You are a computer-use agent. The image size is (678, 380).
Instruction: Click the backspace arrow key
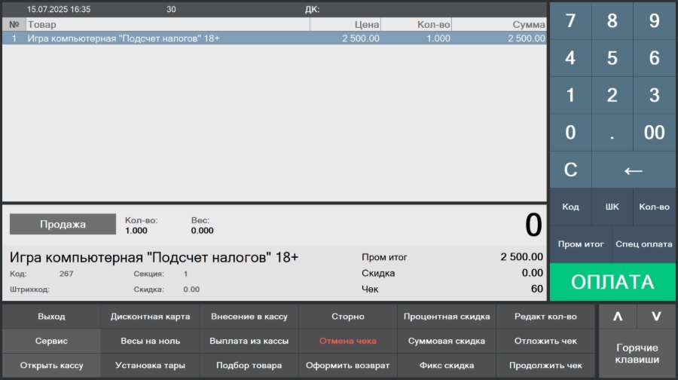pyautogui.click(x=634, y=170)
